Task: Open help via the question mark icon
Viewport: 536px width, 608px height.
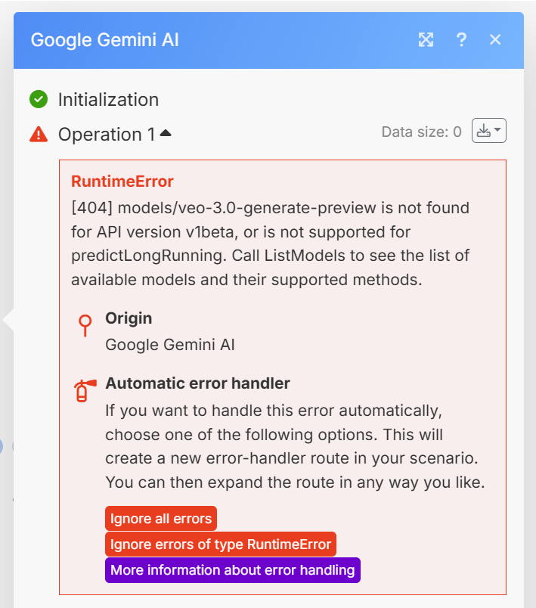Action: pos(461,40)
